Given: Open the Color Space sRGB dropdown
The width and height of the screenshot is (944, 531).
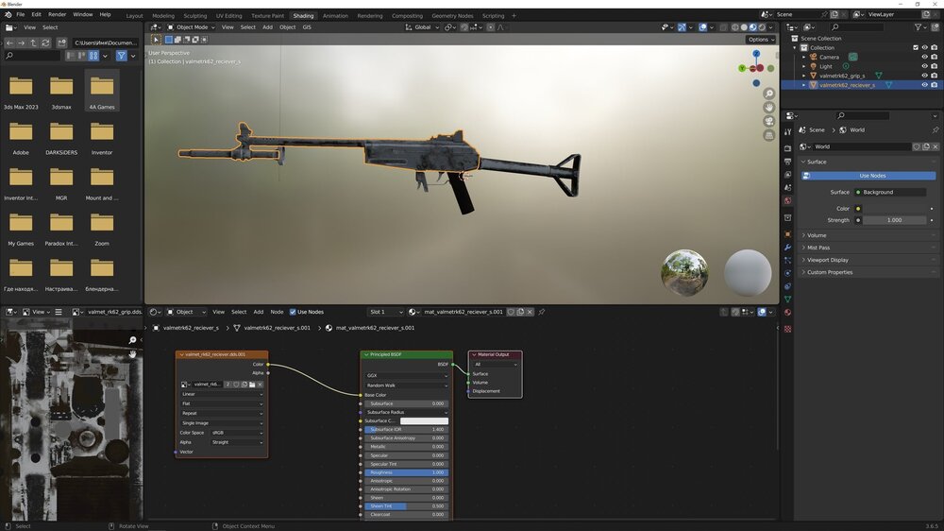Looking at the screenshot, I should click(237, 433).
